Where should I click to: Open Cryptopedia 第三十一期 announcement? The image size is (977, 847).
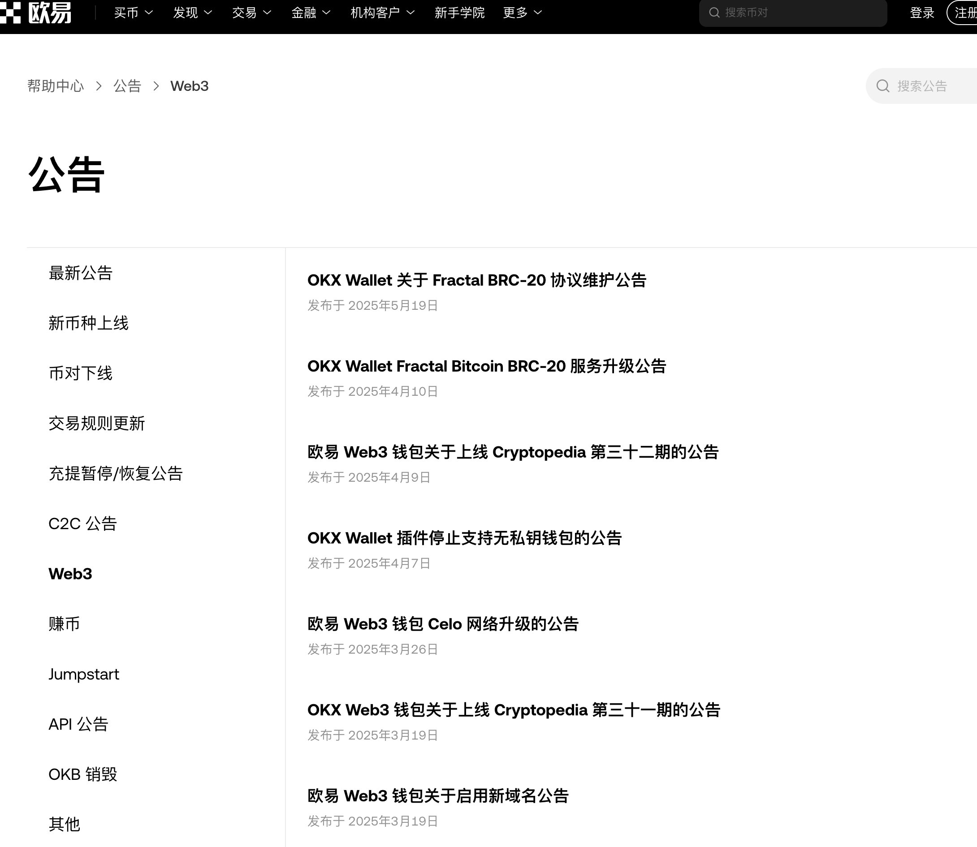514,710
